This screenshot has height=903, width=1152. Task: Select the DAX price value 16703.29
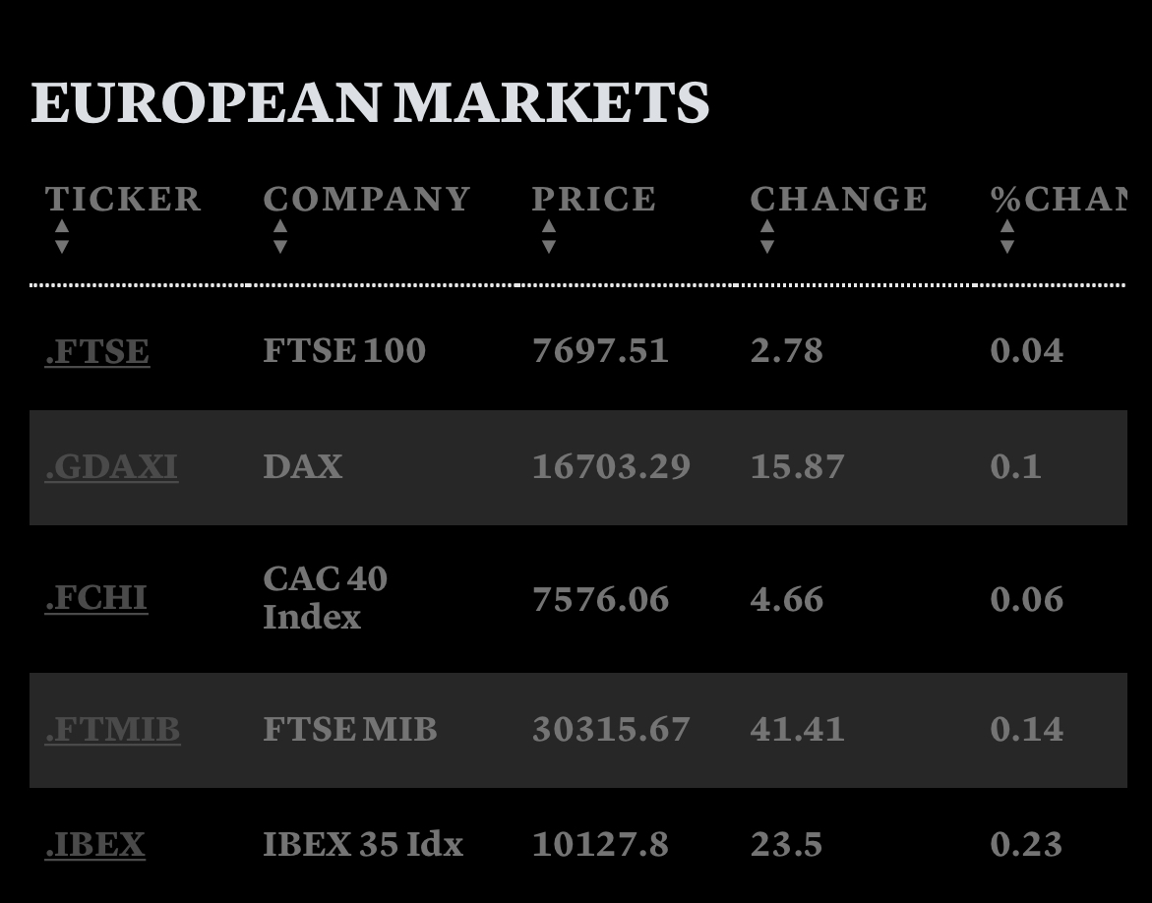tap(611, 466)
